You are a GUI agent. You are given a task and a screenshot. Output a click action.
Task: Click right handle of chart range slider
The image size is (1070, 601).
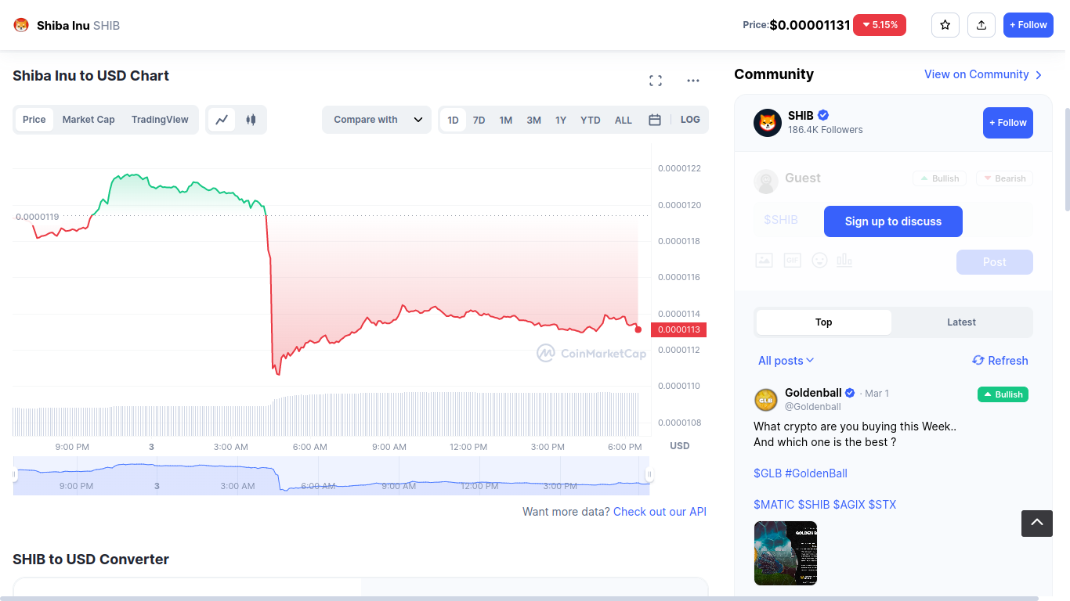(x=649, y=475)
